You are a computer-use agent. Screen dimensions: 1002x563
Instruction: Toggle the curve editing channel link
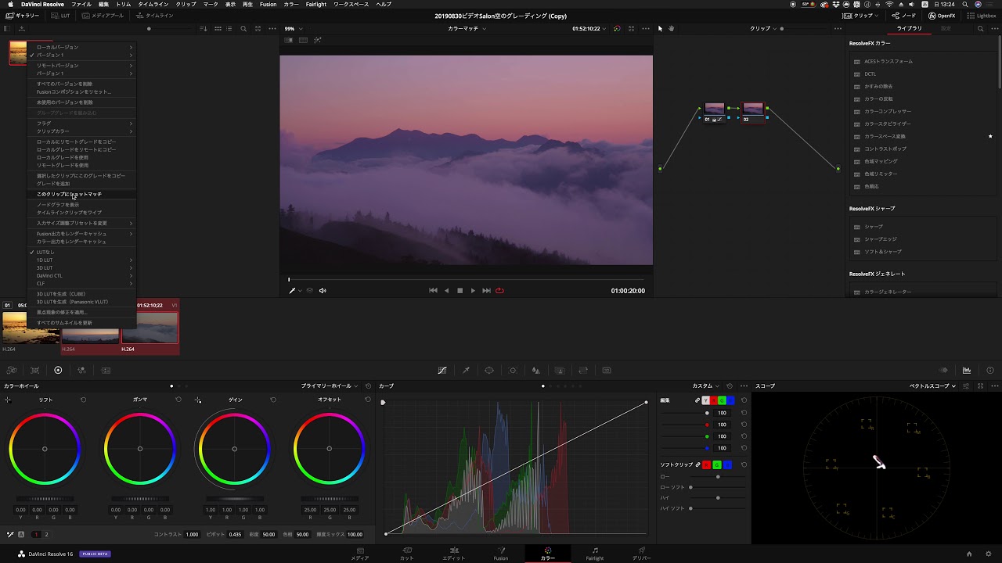(697, 400)
